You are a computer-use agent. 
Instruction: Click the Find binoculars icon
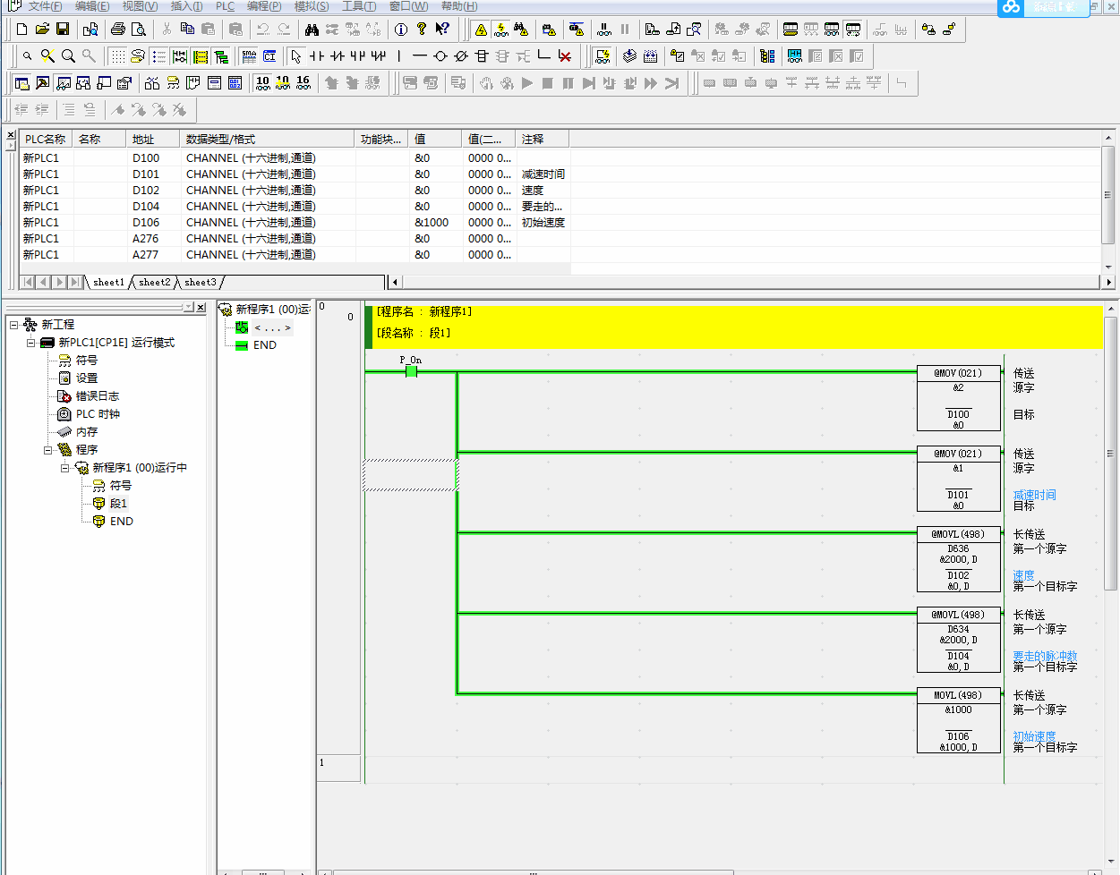312,30
